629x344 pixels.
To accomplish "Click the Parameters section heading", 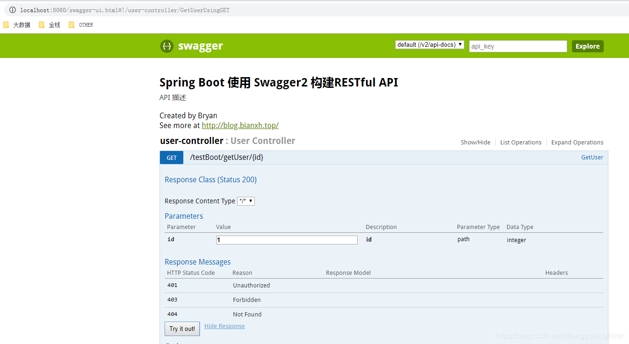I will (x=184, y=216).
